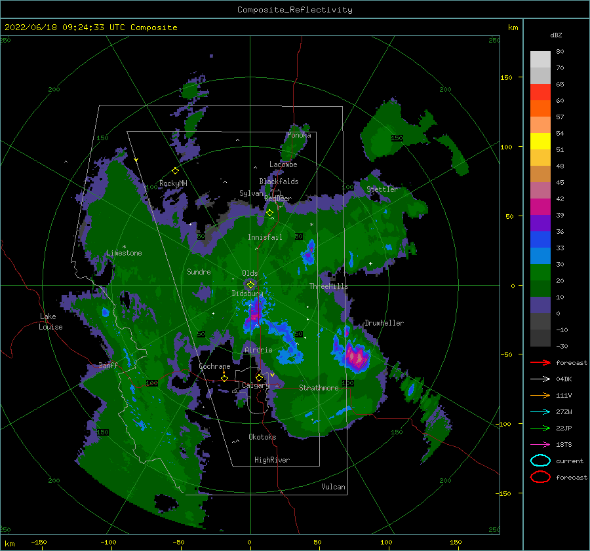Click the Banff town label
This screenshot has width=590, height=551.
pos(108,365)
